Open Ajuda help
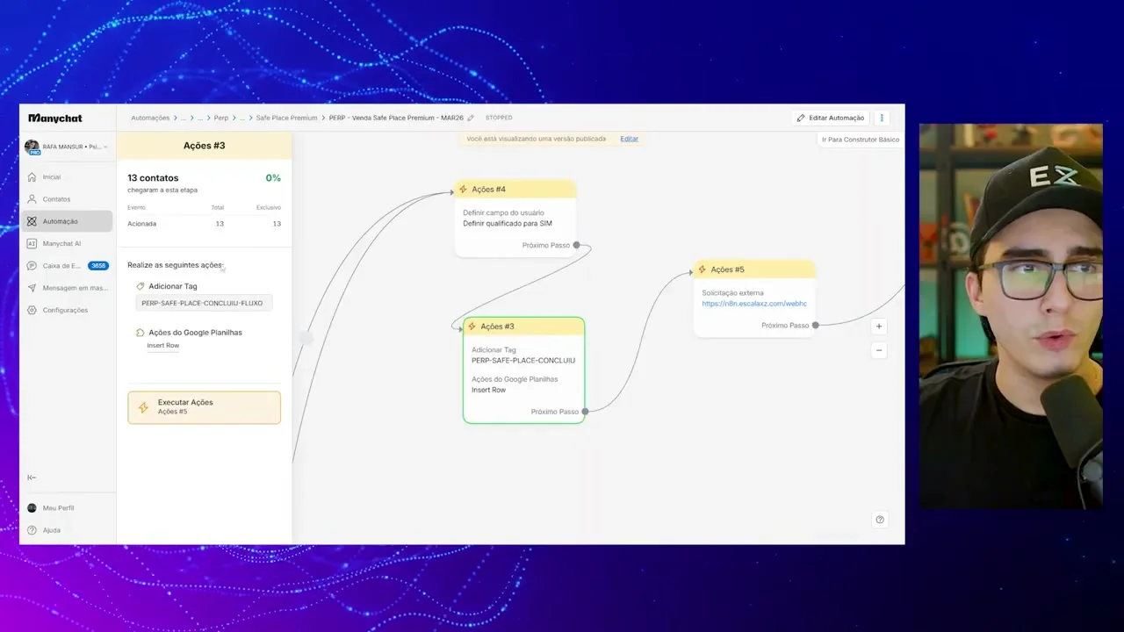 coord(52,530)
